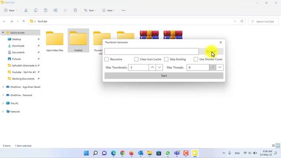Expand OneDrive - Personal node

pos(3,95)
